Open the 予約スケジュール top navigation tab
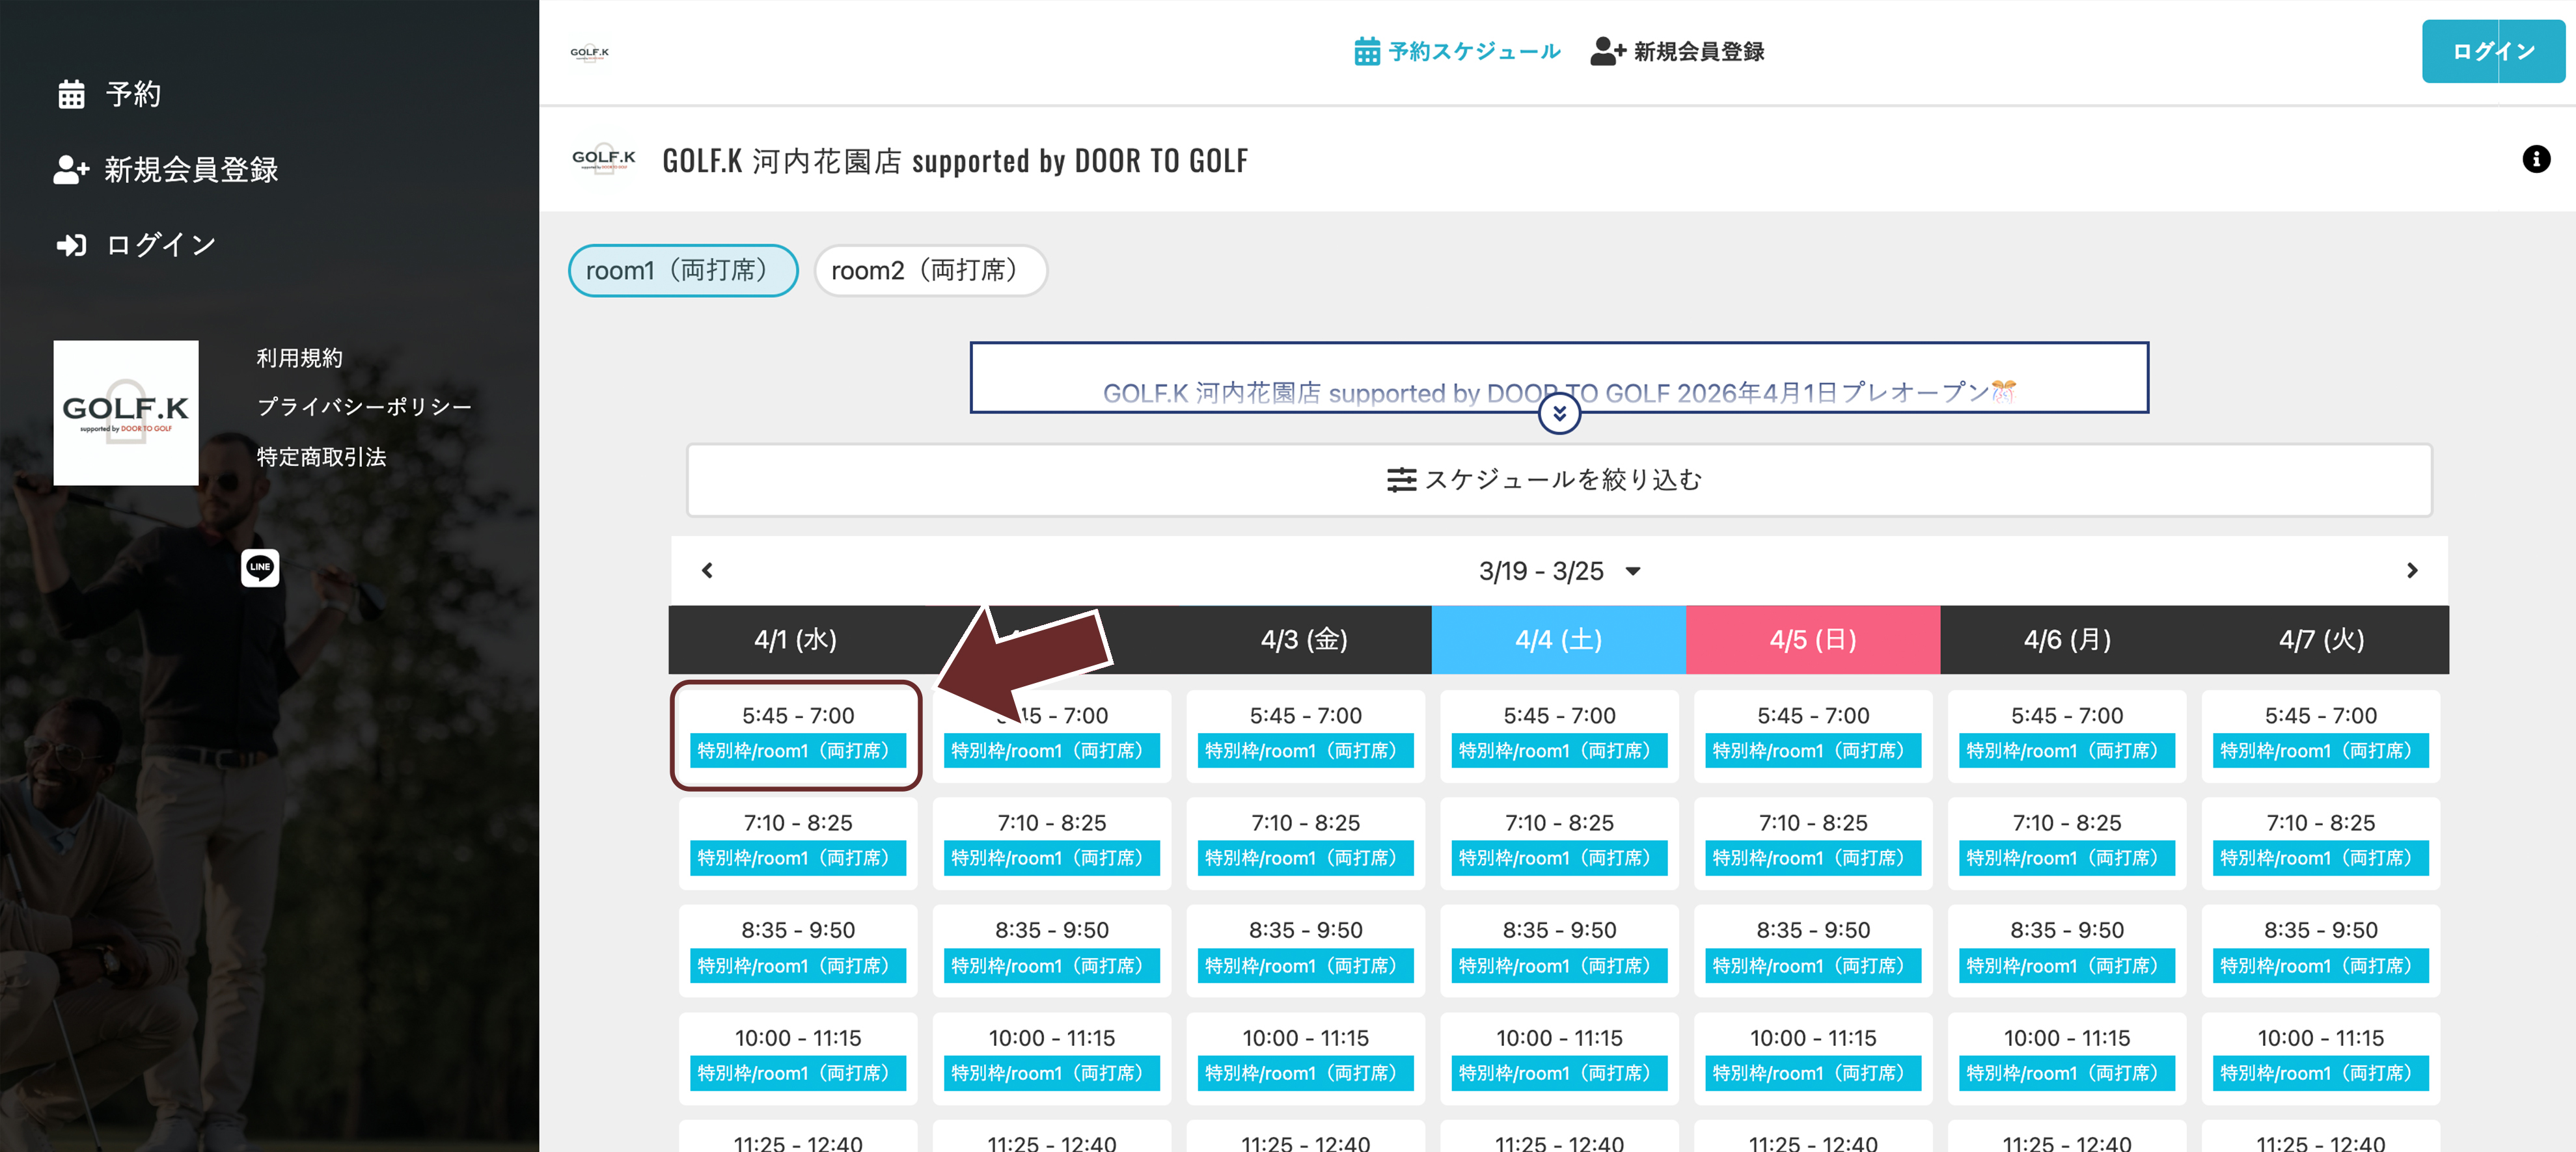 click(x=1457, y=52)
